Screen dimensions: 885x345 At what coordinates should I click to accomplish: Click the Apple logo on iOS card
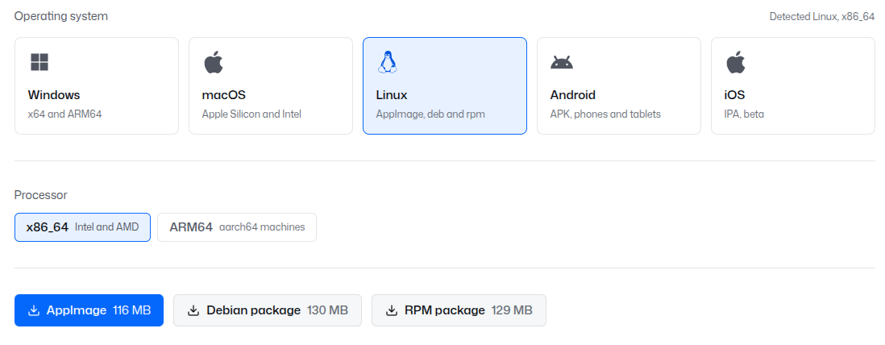click(735, 62)
